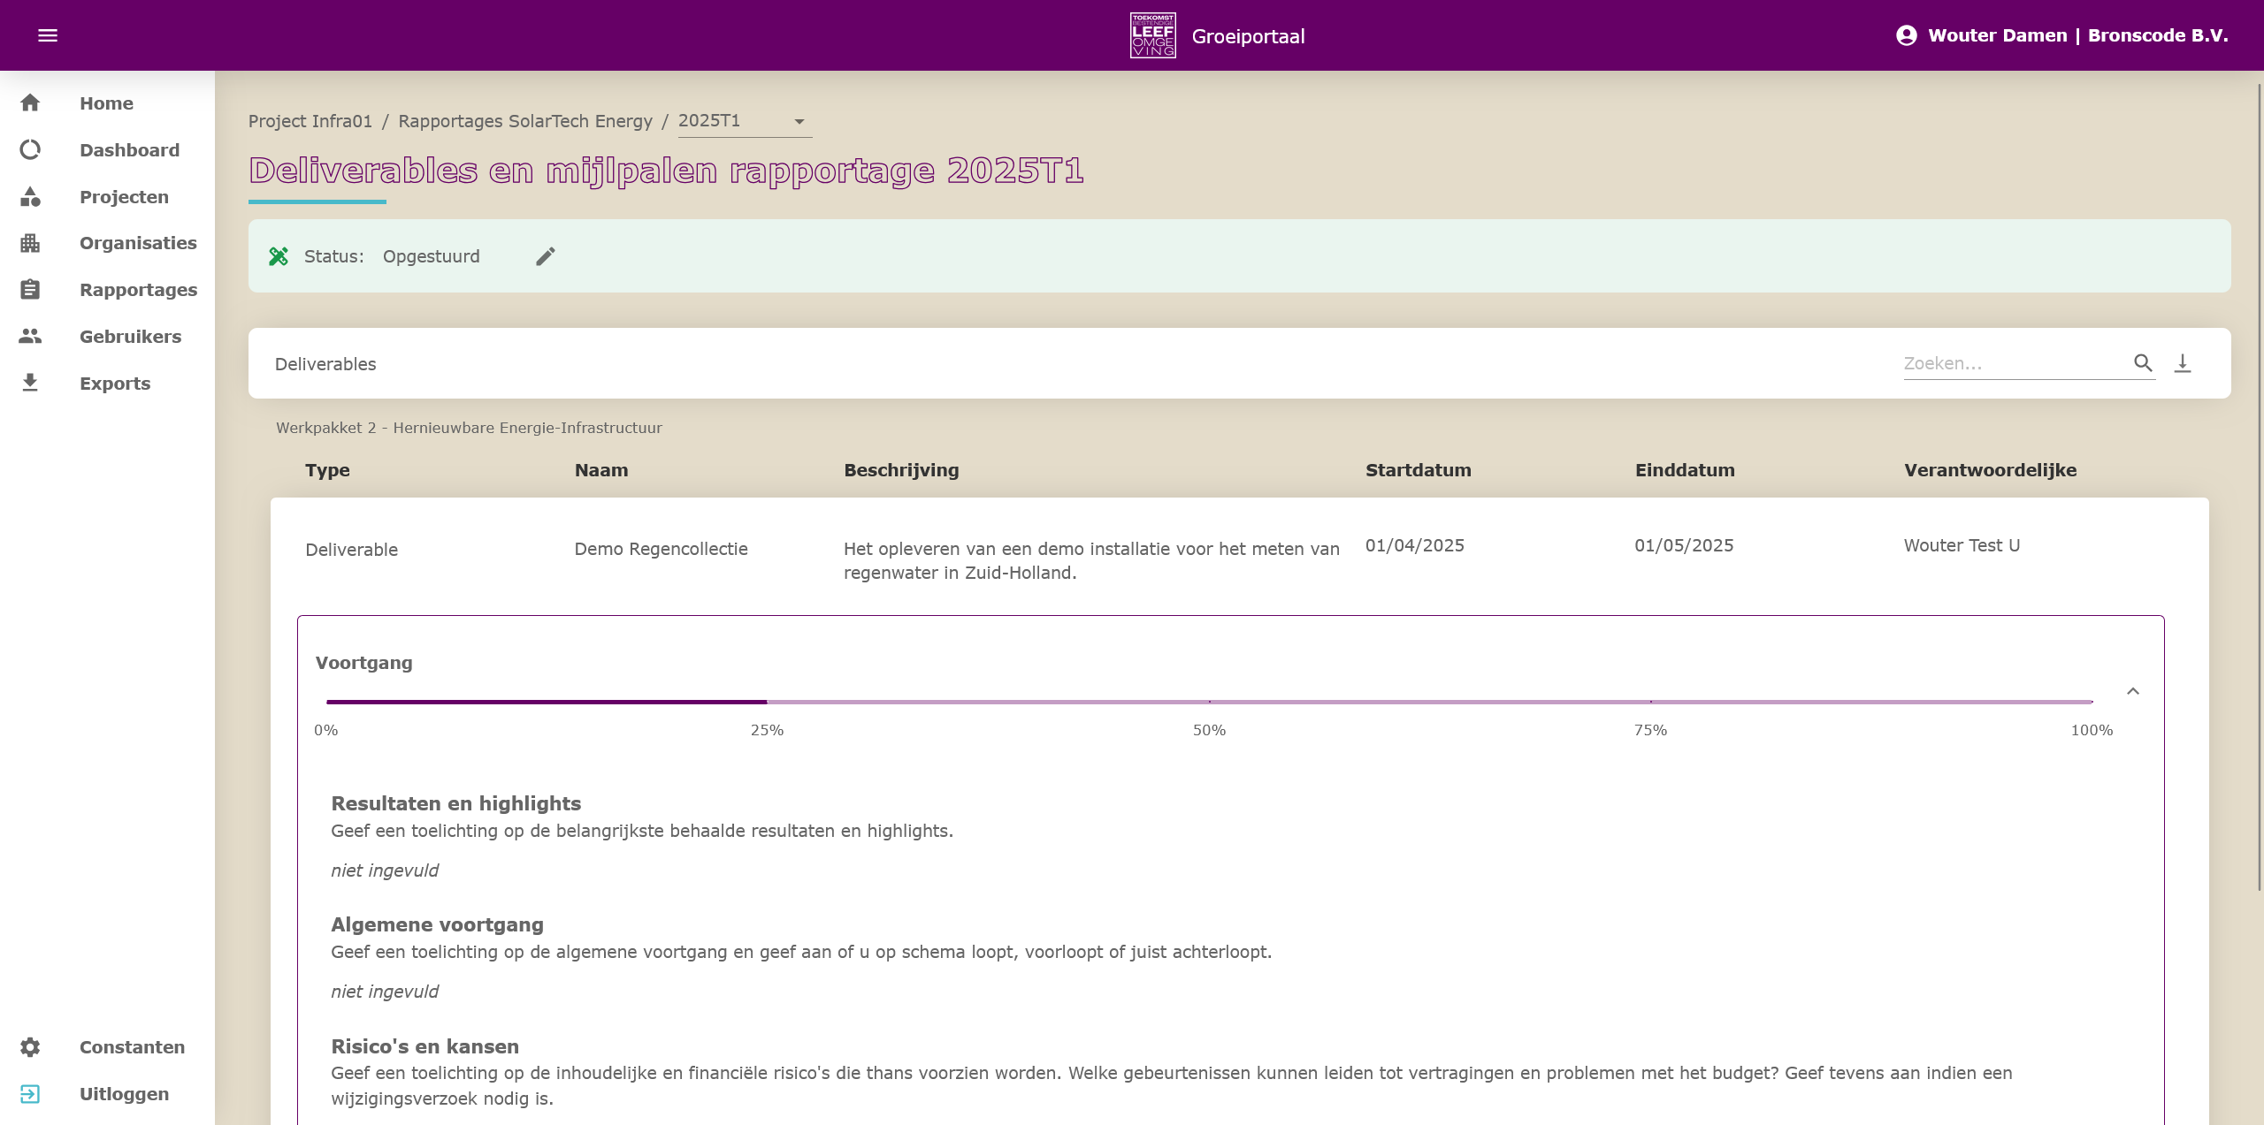Viewport: 2264px width, 1125px height.
Task: Click the Organisaties building icon
Action: pos(30,243)
